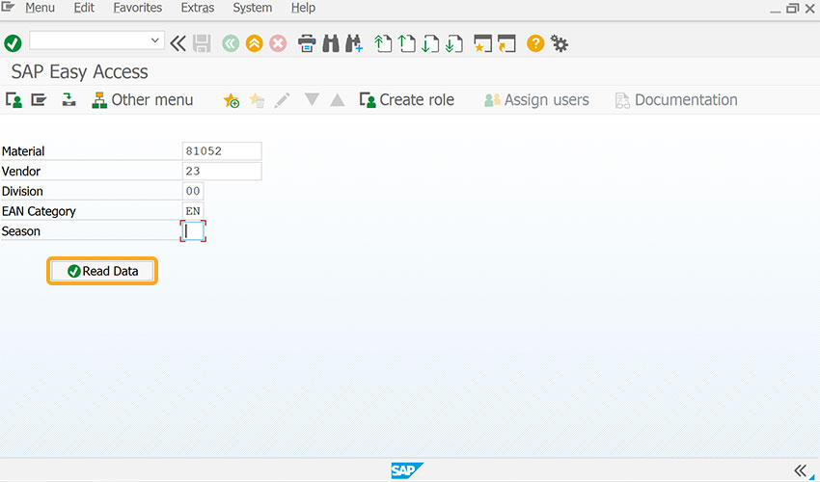Open Other menu button
The image size is (820, 482).
tap(142, 100)
